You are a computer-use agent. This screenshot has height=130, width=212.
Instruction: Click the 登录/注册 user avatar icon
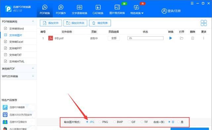[x=164, y=11]
